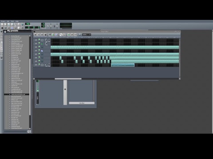213x159 pixels.
Task: Open first track's instrument button
Action: point(42,40)
